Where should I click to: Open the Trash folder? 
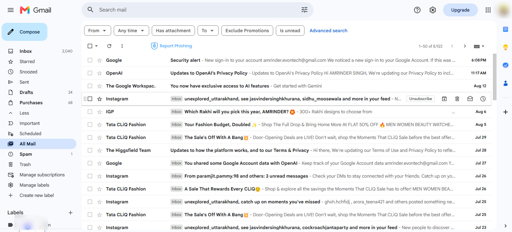coord(39,164)
